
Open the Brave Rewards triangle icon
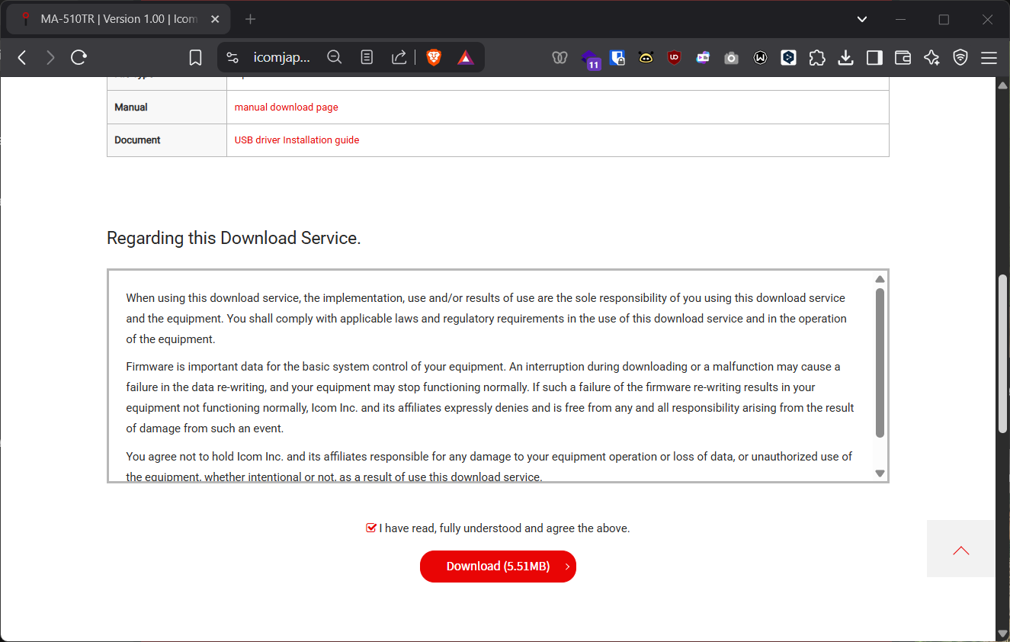[466, 57]
